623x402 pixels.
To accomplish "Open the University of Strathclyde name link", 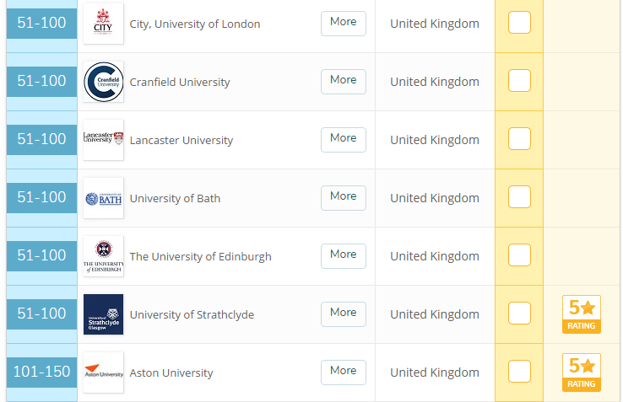I will (x=192, y=315).
